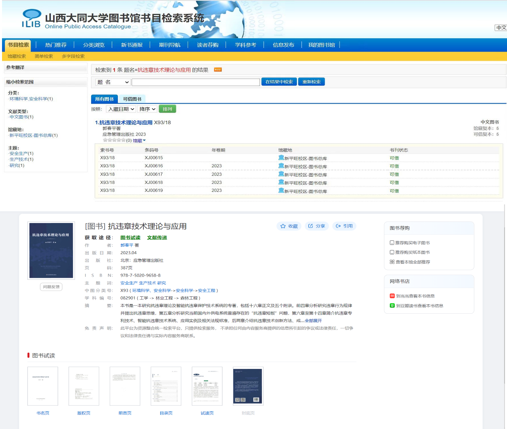Click into the search text field
The width and height of the screenshot is (507, 429).
(x=196, y=82)
